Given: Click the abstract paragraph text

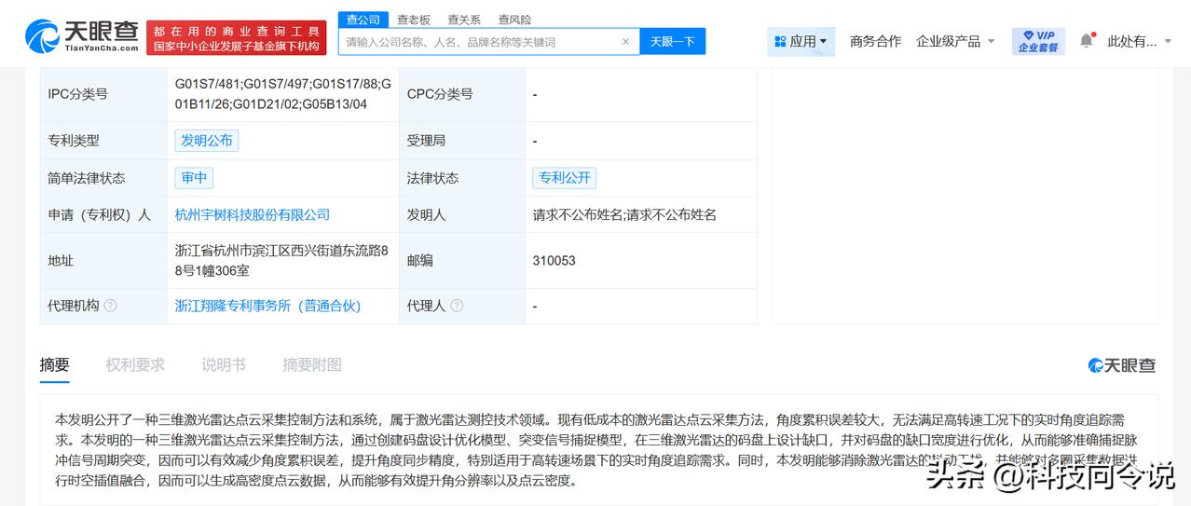Looking at the screenshot, I should click(x=597, y=450).
